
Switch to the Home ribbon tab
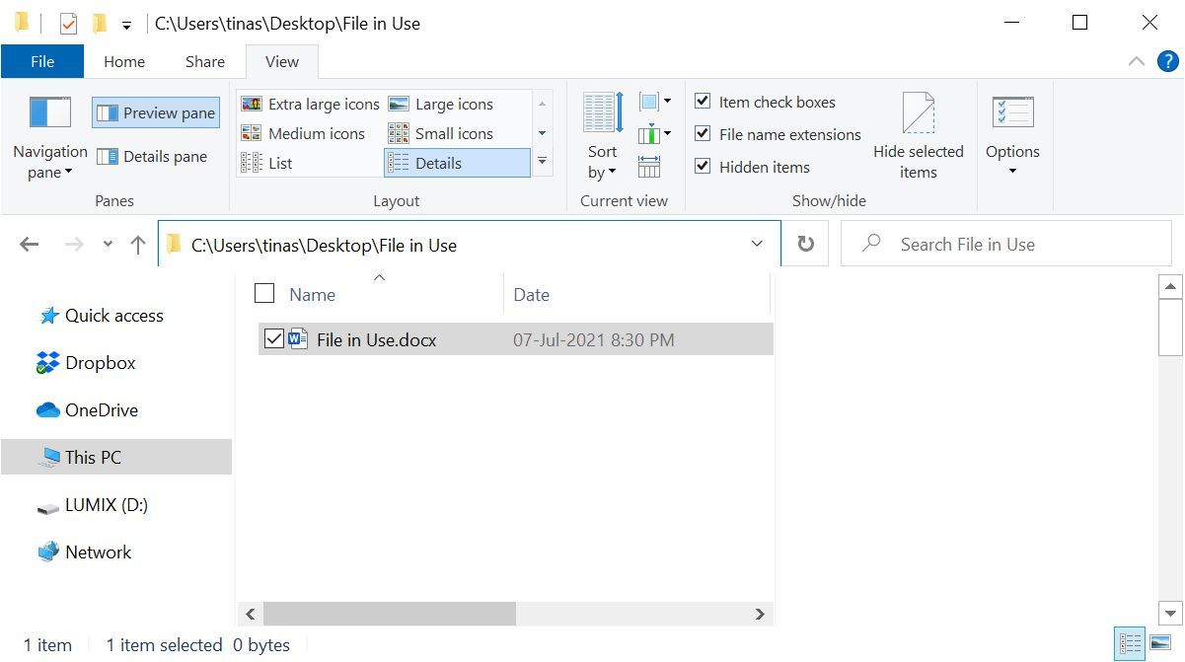coord(123,61)
